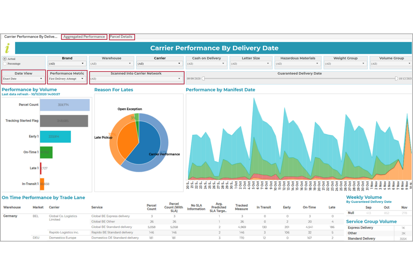Image resolution: width=413 pixels, height=275 pixels.
Task: Click the Nov column in Weekly Volume
Action: tap(404, 208)
